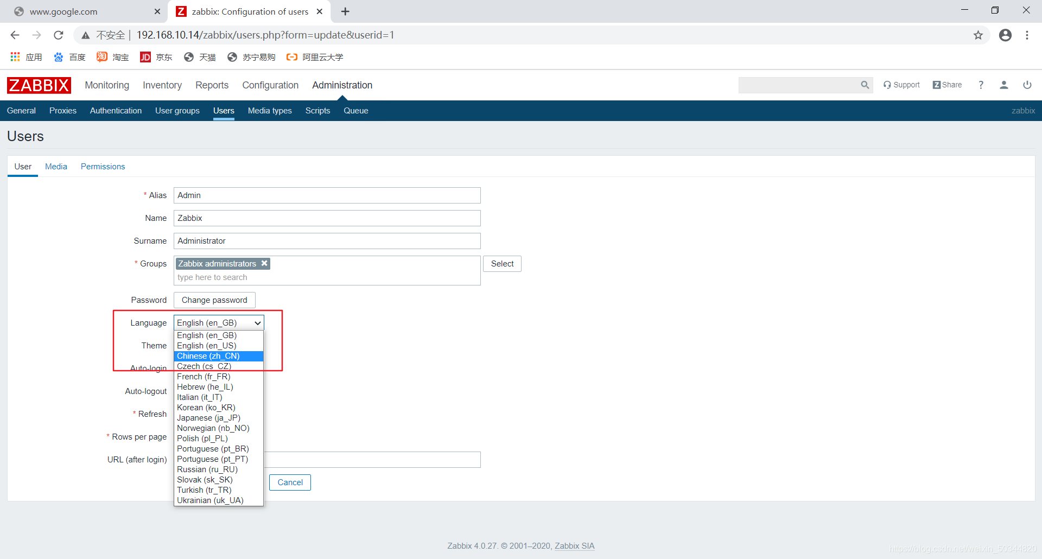
Task: Select Korean (ko_KR) language option
Action: click(219, 408)
